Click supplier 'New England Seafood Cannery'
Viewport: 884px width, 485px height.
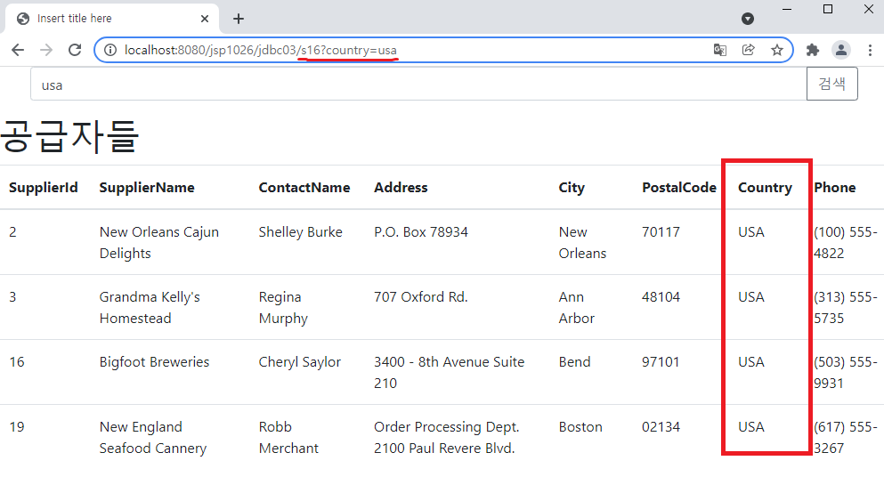pos(153,438)
